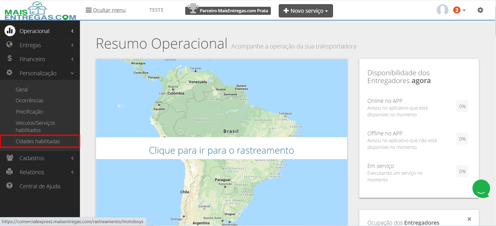
Task: Open the settings gear in top bar
Action: [x=480, y=10]
